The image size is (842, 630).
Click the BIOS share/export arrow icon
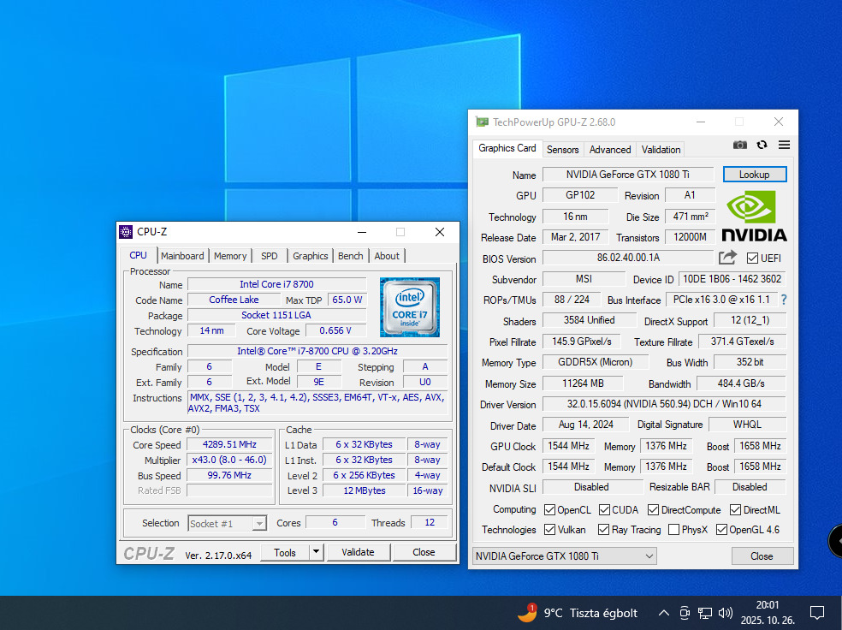coord(727,258)
